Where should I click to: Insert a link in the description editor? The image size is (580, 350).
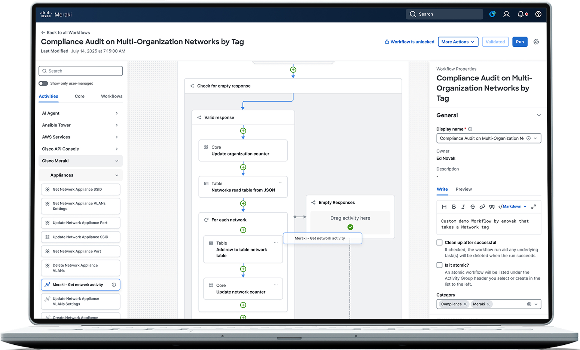(482, 206)
